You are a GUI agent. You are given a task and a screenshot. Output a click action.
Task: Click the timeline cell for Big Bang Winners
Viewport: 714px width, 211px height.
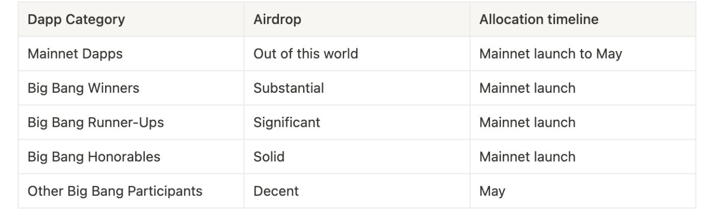[x=527, y=88]
